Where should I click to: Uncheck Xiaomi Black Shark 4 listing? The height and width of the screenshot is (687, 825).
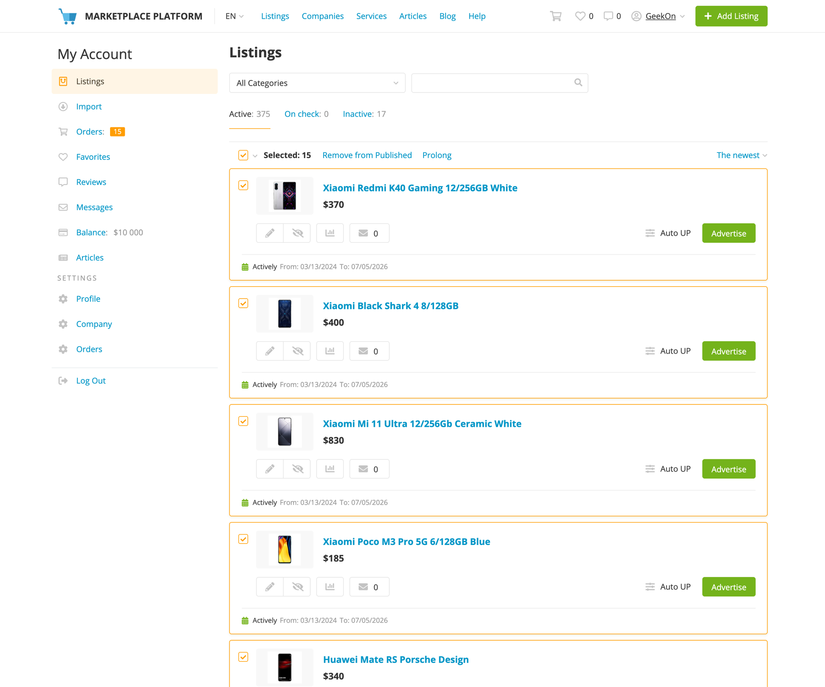pyautogui.click(x=243, y=303)
